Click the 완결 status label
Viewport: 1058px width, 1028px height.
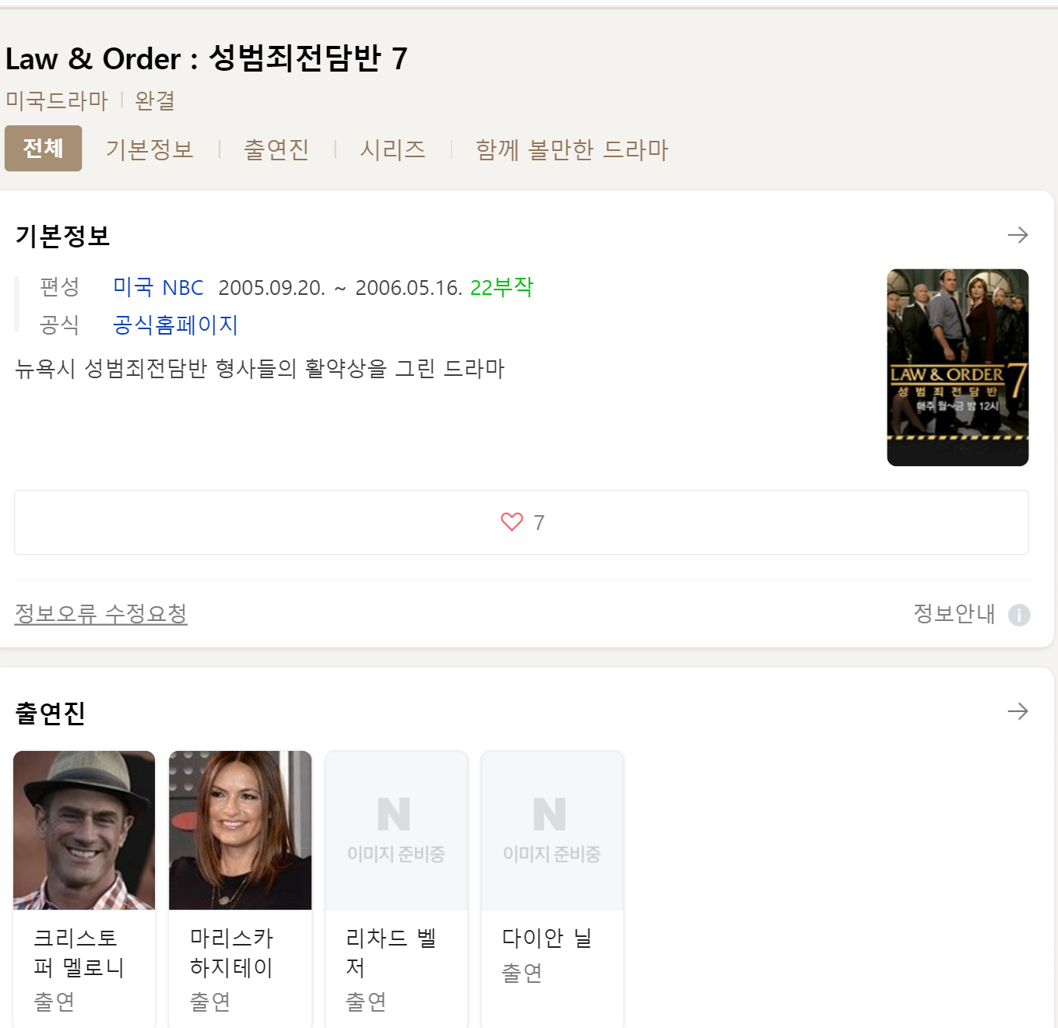click(155, 100)
